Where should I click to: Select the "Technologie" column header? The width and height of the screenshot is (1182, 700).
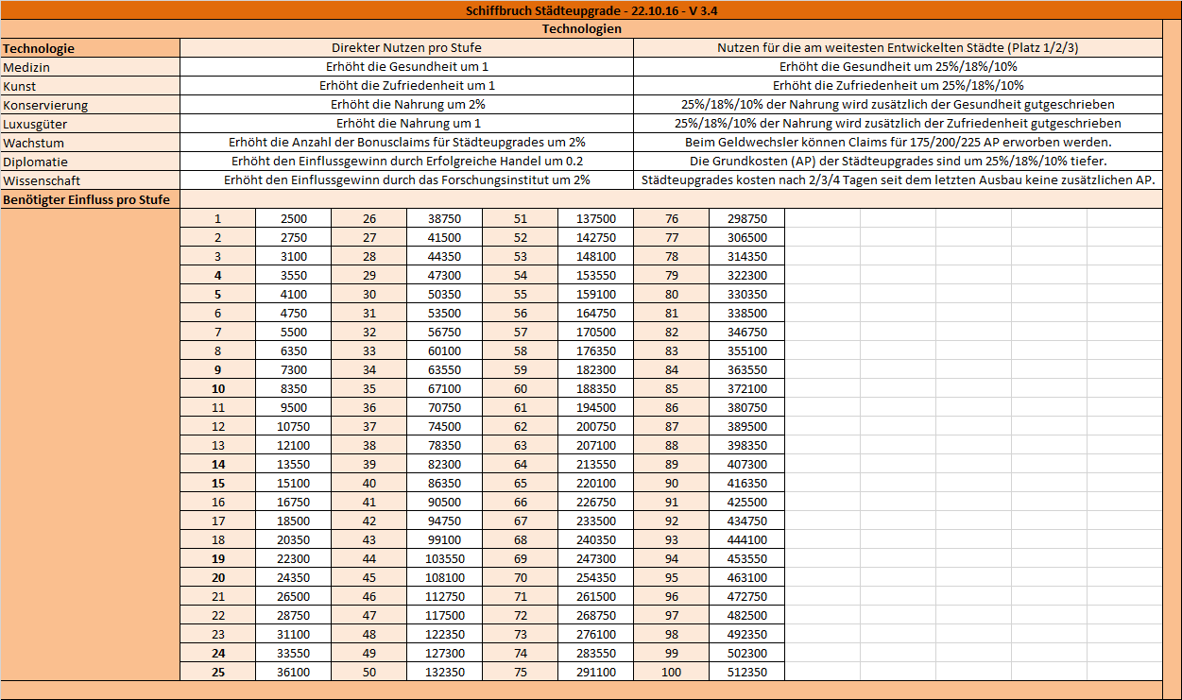click(x=91, y=48)
